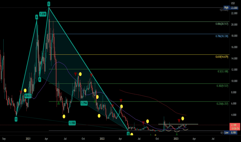This screenshot has height=142, width=241.
Task: Select the C point label at the peak
Action: pyautogui.click(x=49, y=4)
